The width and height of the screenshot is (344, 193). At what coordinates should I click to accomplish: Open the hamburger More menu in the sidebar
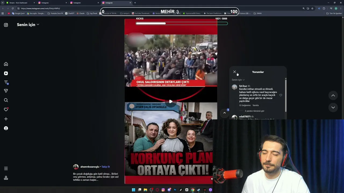pyautogui.click(x=6, y=169)
